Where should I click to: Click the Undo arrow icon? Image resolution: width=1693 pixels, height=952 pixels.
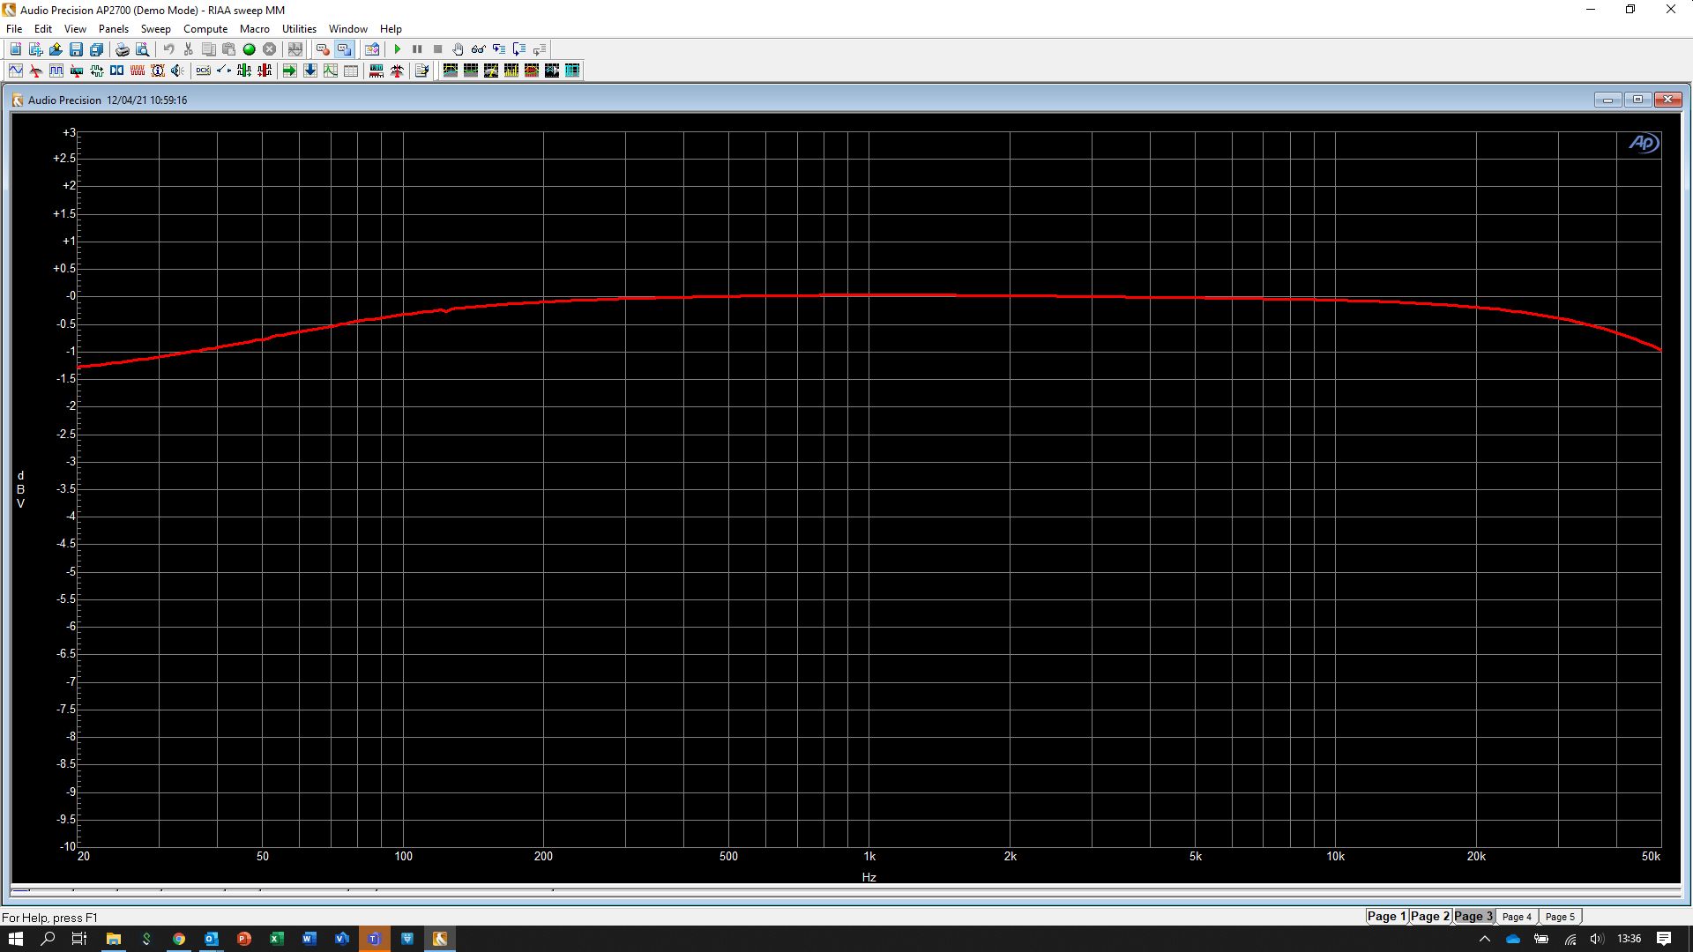pos(168,49)
